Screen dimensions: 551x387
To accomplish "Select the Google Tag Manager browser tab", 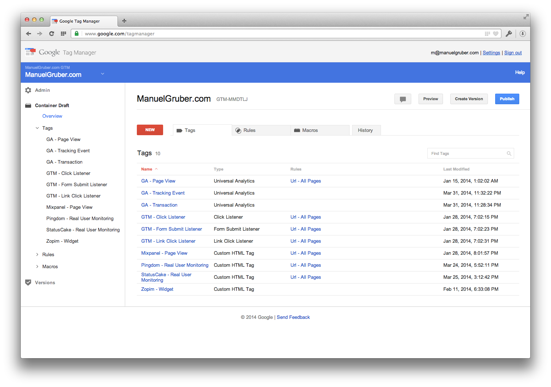I will click(x=84, y=21).
